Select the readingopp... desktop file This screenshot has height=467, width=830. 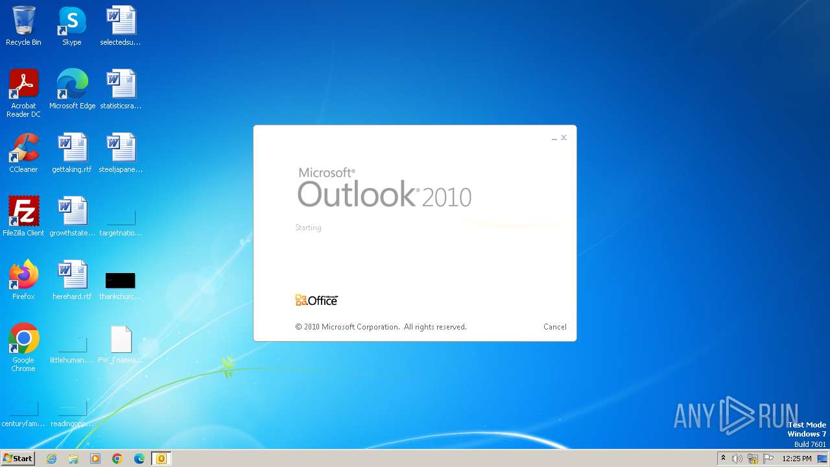click(x=72, y=414)
